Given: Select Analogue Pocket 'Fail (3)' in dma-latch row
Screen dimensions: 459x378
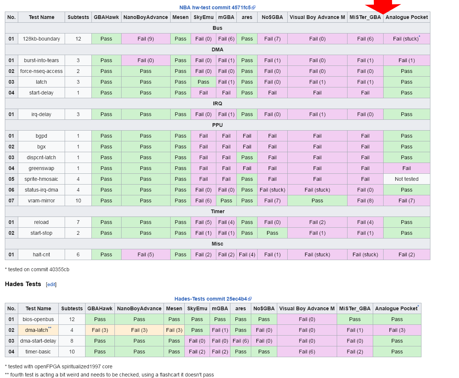Looking at the screenshot, I should (397, 330).
